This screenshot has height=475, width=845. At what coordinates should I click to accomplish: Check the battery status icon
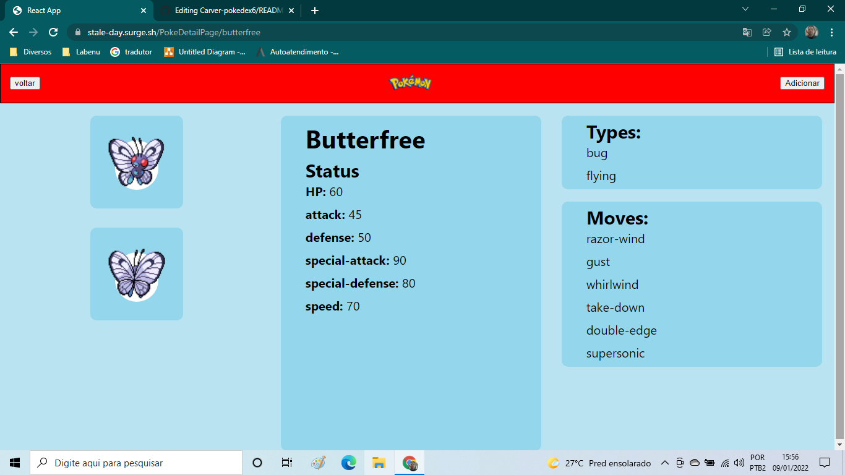pyautogui.click(x=710, y=463)
